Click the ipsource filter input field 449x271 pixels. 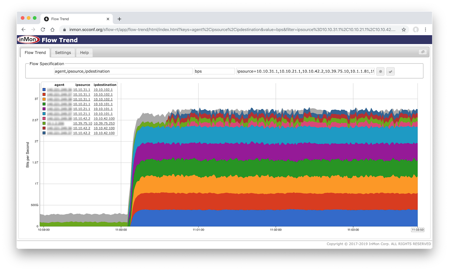pos(306,71)
